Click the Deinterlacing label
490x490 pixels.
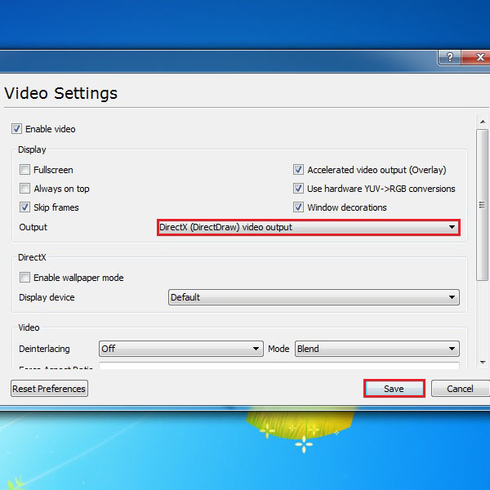(44, 349)
